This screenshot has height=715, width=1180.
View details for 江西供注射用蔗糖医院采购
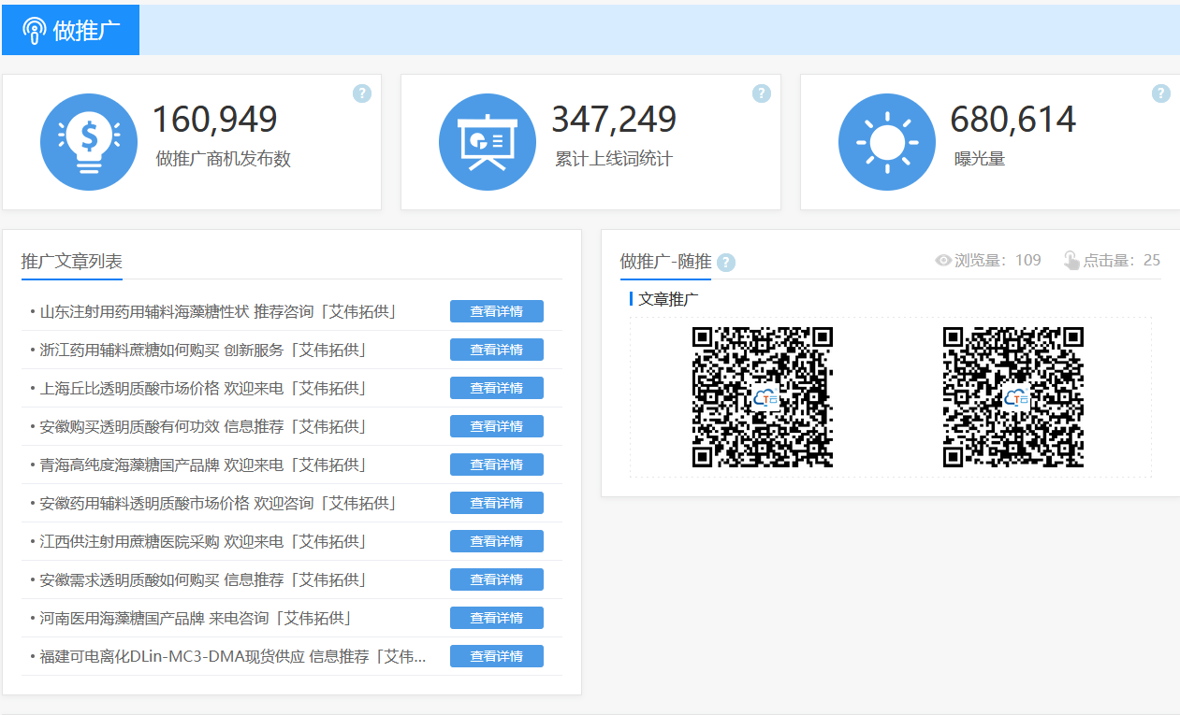[497, 541]
